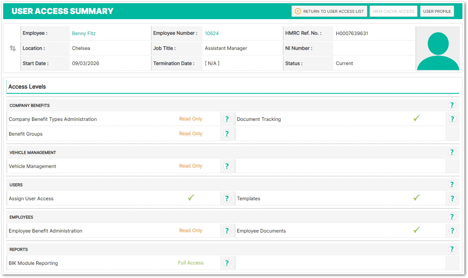Click the employee profile avatar image

tap(438, 49)
